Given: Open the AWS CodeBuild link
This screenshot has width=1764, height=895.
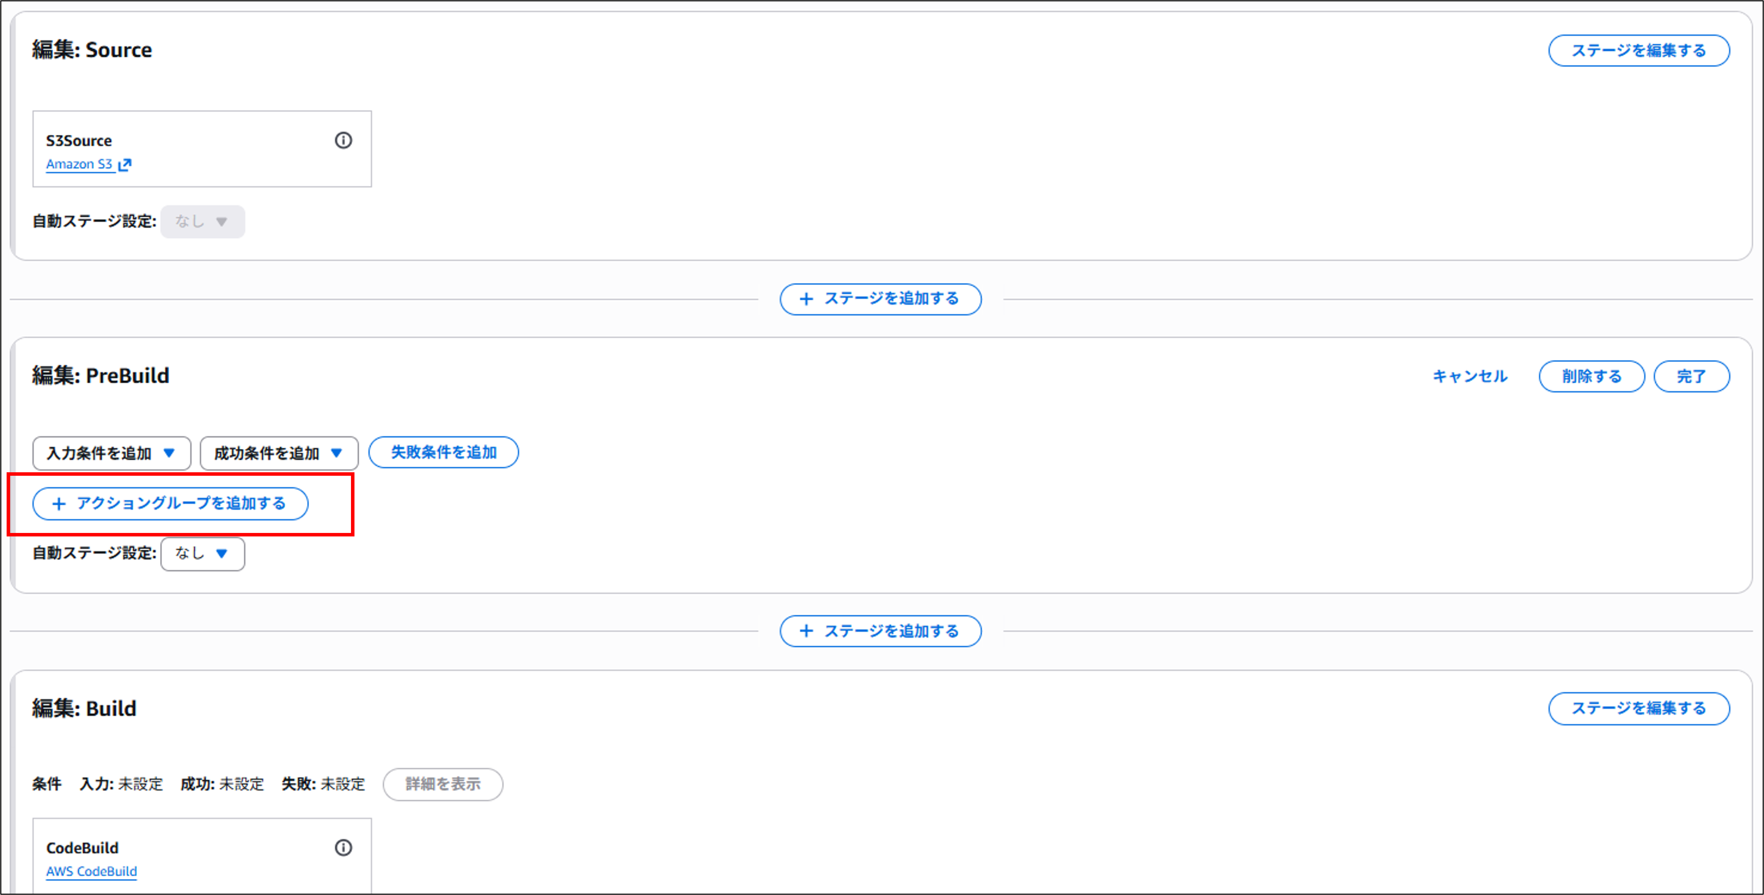Looking at the screenshot, I should pos(91,872).
